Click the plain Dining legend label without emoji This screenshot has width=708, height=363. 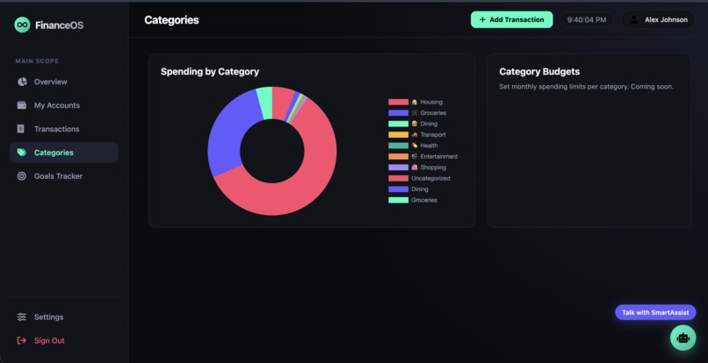pos(420,189)
